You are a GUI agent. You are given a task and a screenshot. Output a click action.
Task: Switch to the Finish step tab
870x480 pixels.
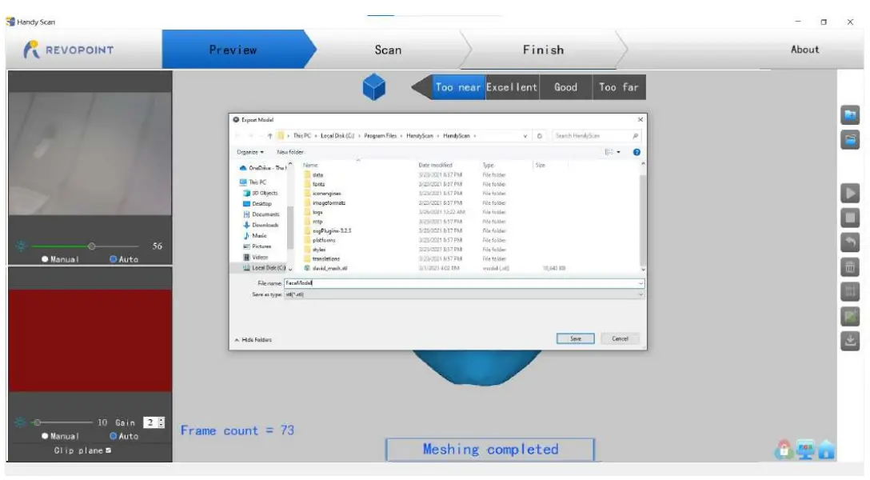point(543,50)
